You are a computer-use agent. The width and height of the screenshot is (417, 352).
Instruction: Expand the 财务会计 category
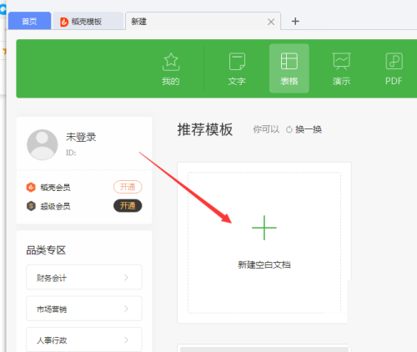pyautogui.click(x=84, y=277)
